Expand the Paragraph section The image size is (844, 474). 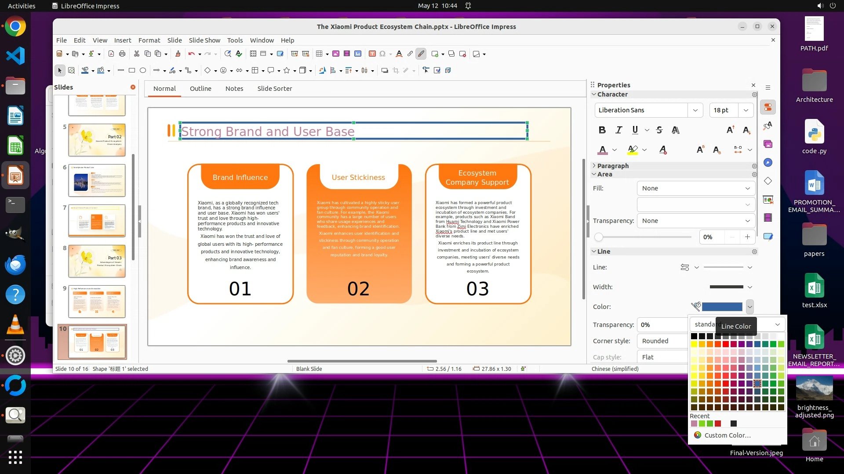613,166
